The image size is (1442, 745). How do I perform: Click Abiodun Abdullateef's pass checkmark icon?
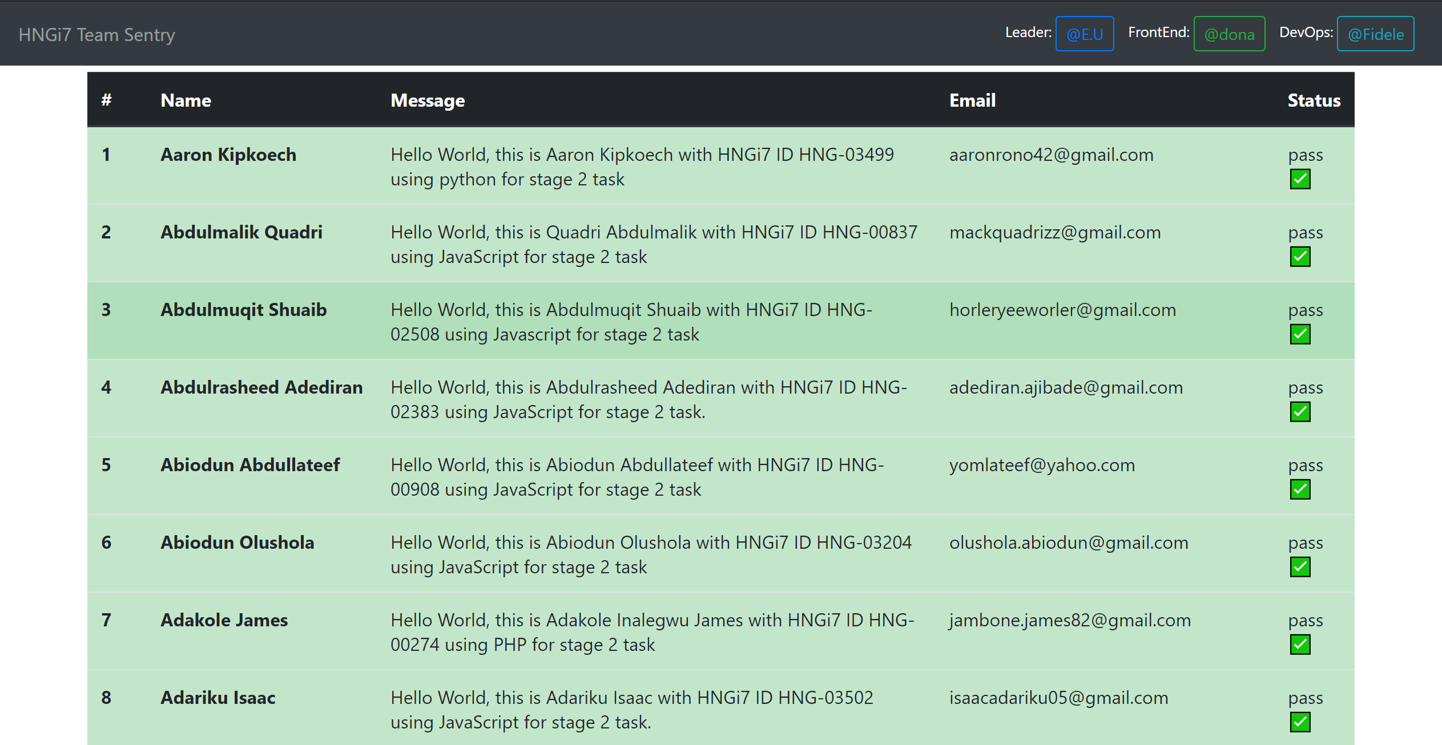click(x=1300, y=489)
